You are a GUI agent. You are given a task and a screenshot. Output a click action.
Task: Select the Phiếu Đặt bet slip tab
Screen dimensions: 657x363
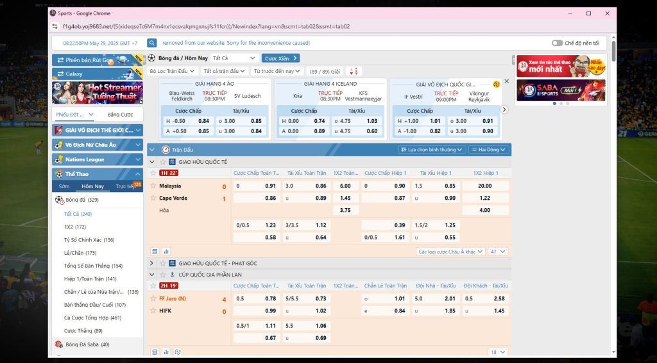coord(74,115)
